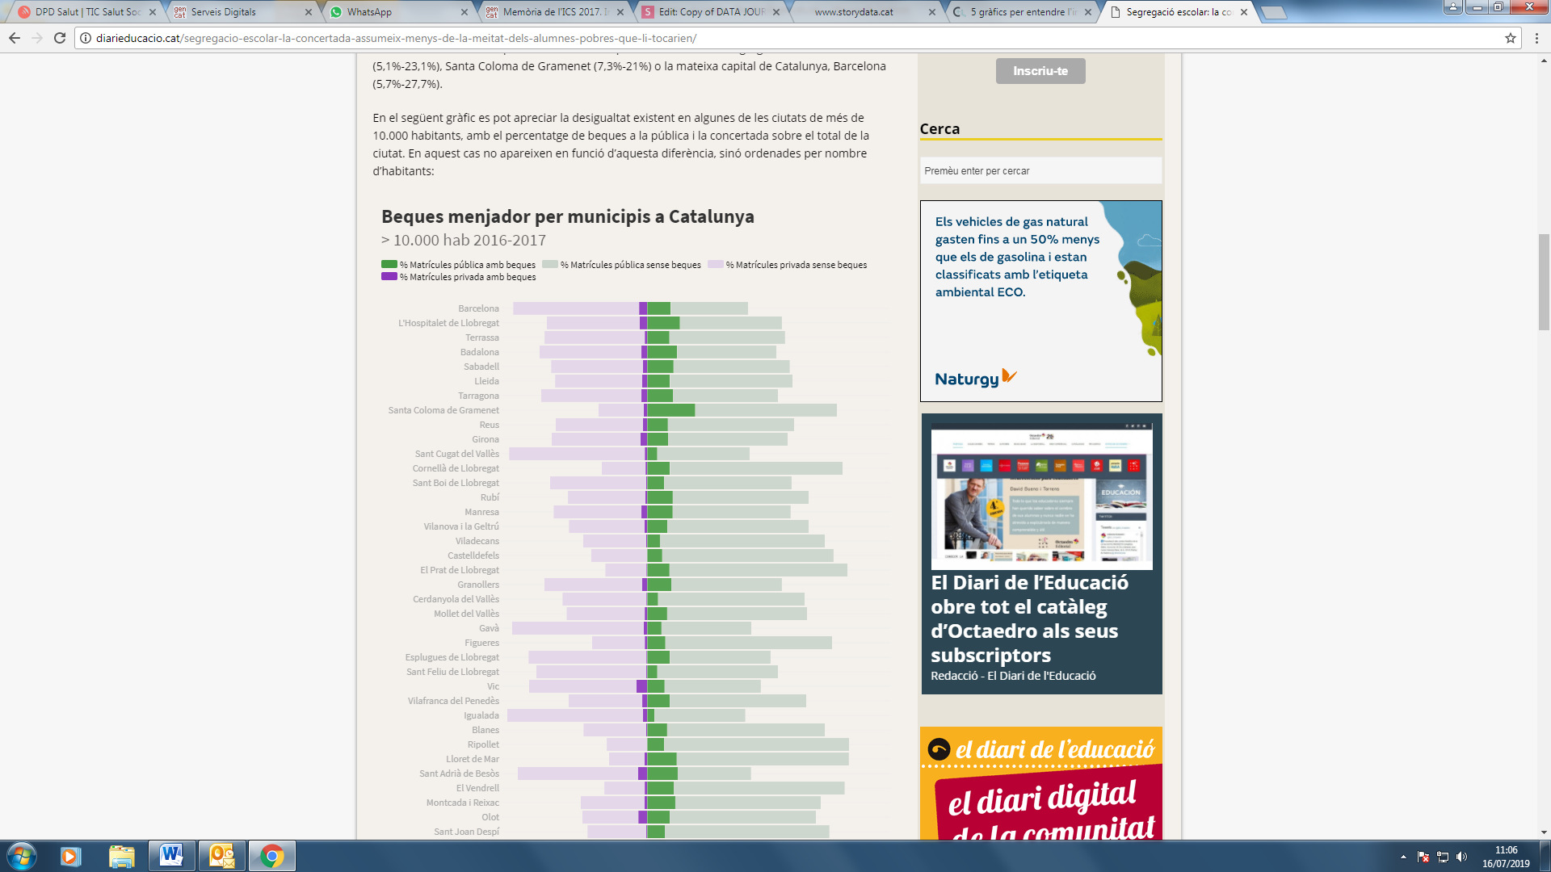This screenshot has height=872, width=1551.
Task: Click the Windows Start orb
Action: point(22,855)
